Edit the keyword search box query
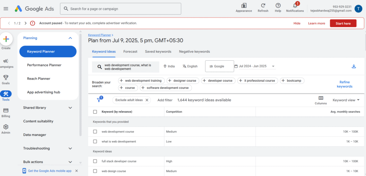366x176 pixels. pos(125,67)
